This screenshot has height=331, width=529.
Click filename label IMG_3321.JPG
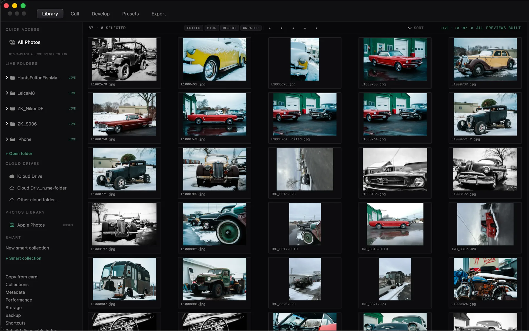pyautogui.click(x=374, y=304)
